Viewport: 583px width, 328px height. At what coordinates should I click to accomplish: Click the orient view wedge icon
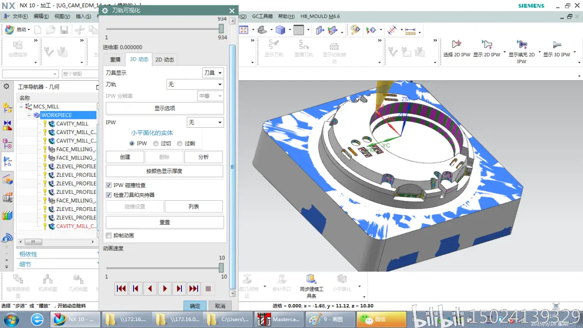[262, 30]
